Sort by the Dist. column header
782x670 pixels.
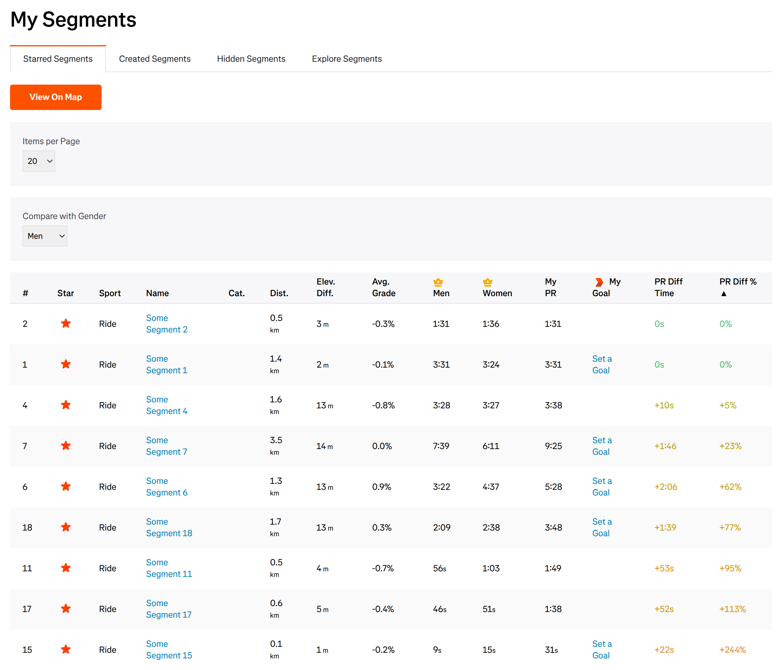(279, 293)
